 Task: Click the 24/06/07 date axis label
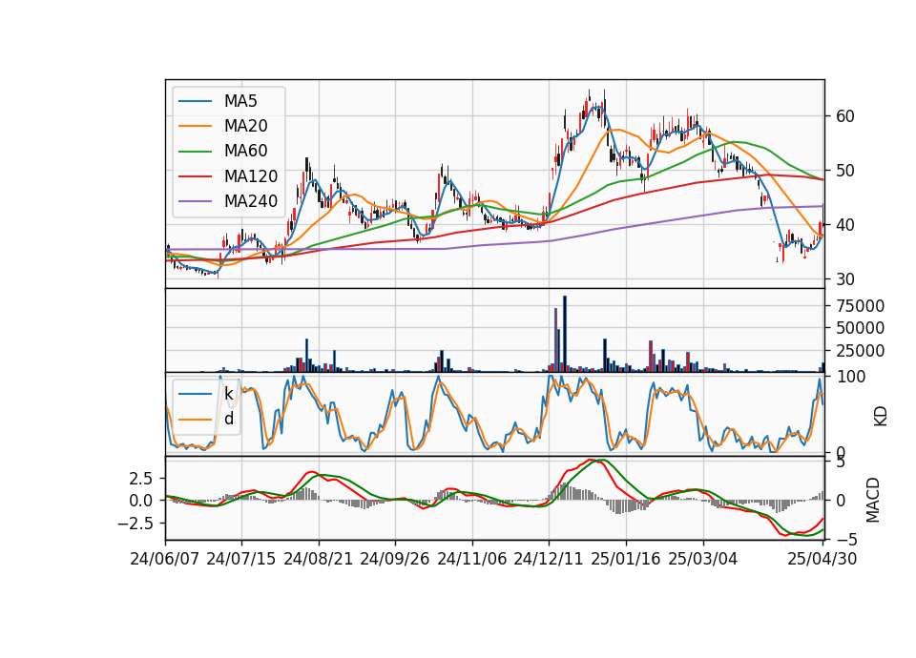click(x=165, y=559)
